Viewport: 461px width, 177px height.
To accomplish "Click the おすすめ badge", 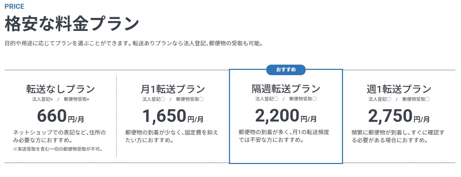I will [x=286, y=70].
